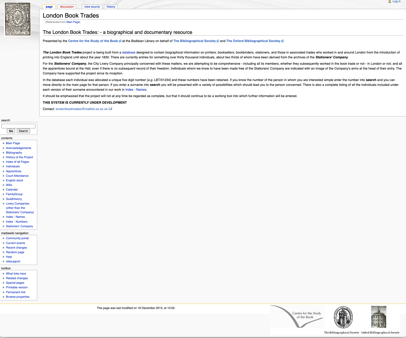The image size is (406, 338).
Task: Open The Oxford Bibliographical Society link
Action: point(253,41)
